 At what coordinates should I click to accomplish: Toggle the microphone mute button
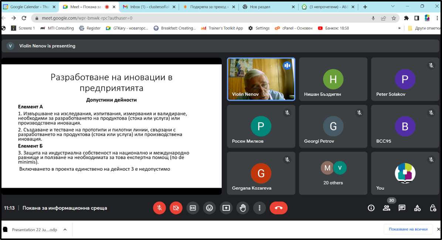(x=159, y=208)
